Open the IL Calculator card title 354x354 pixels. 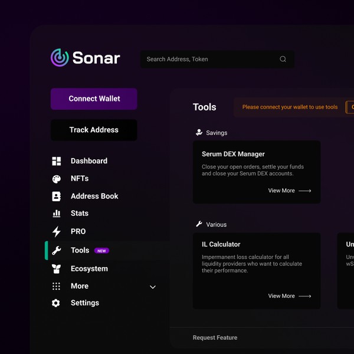tap(221, 244)
